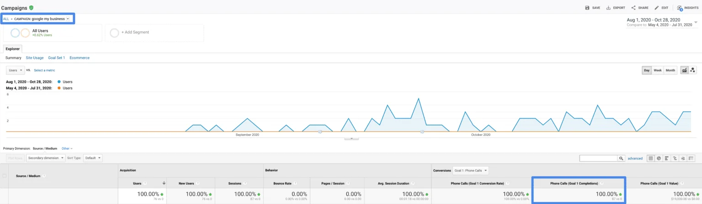Select the Pivot table view icon

coord(691,158)
